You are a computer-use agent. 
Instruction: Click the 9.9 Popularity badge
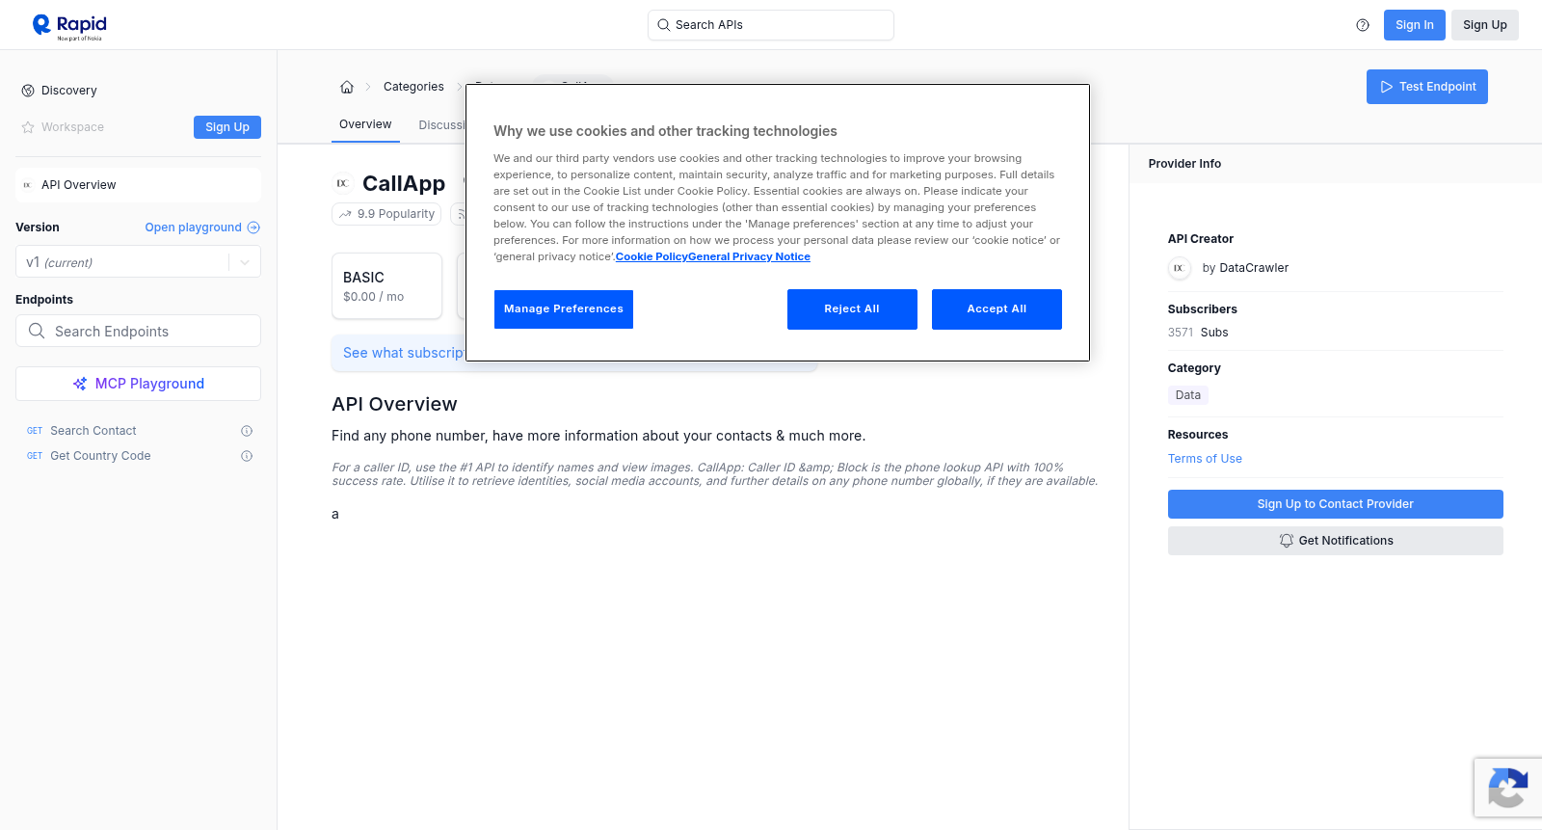pos(386,214)
